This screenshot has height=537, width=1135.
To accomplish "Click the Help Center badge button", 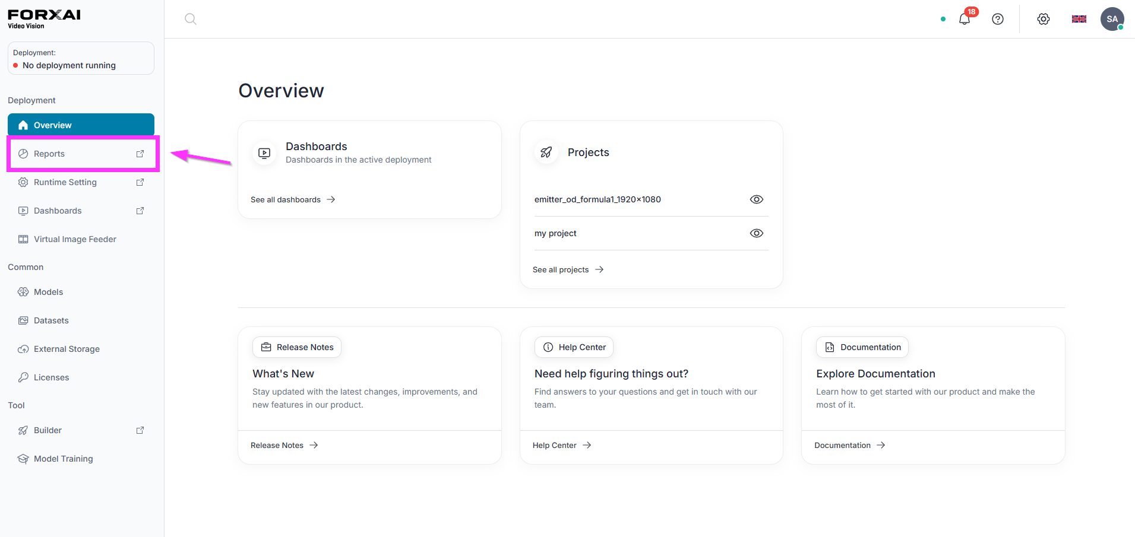I will coord(574,347).
